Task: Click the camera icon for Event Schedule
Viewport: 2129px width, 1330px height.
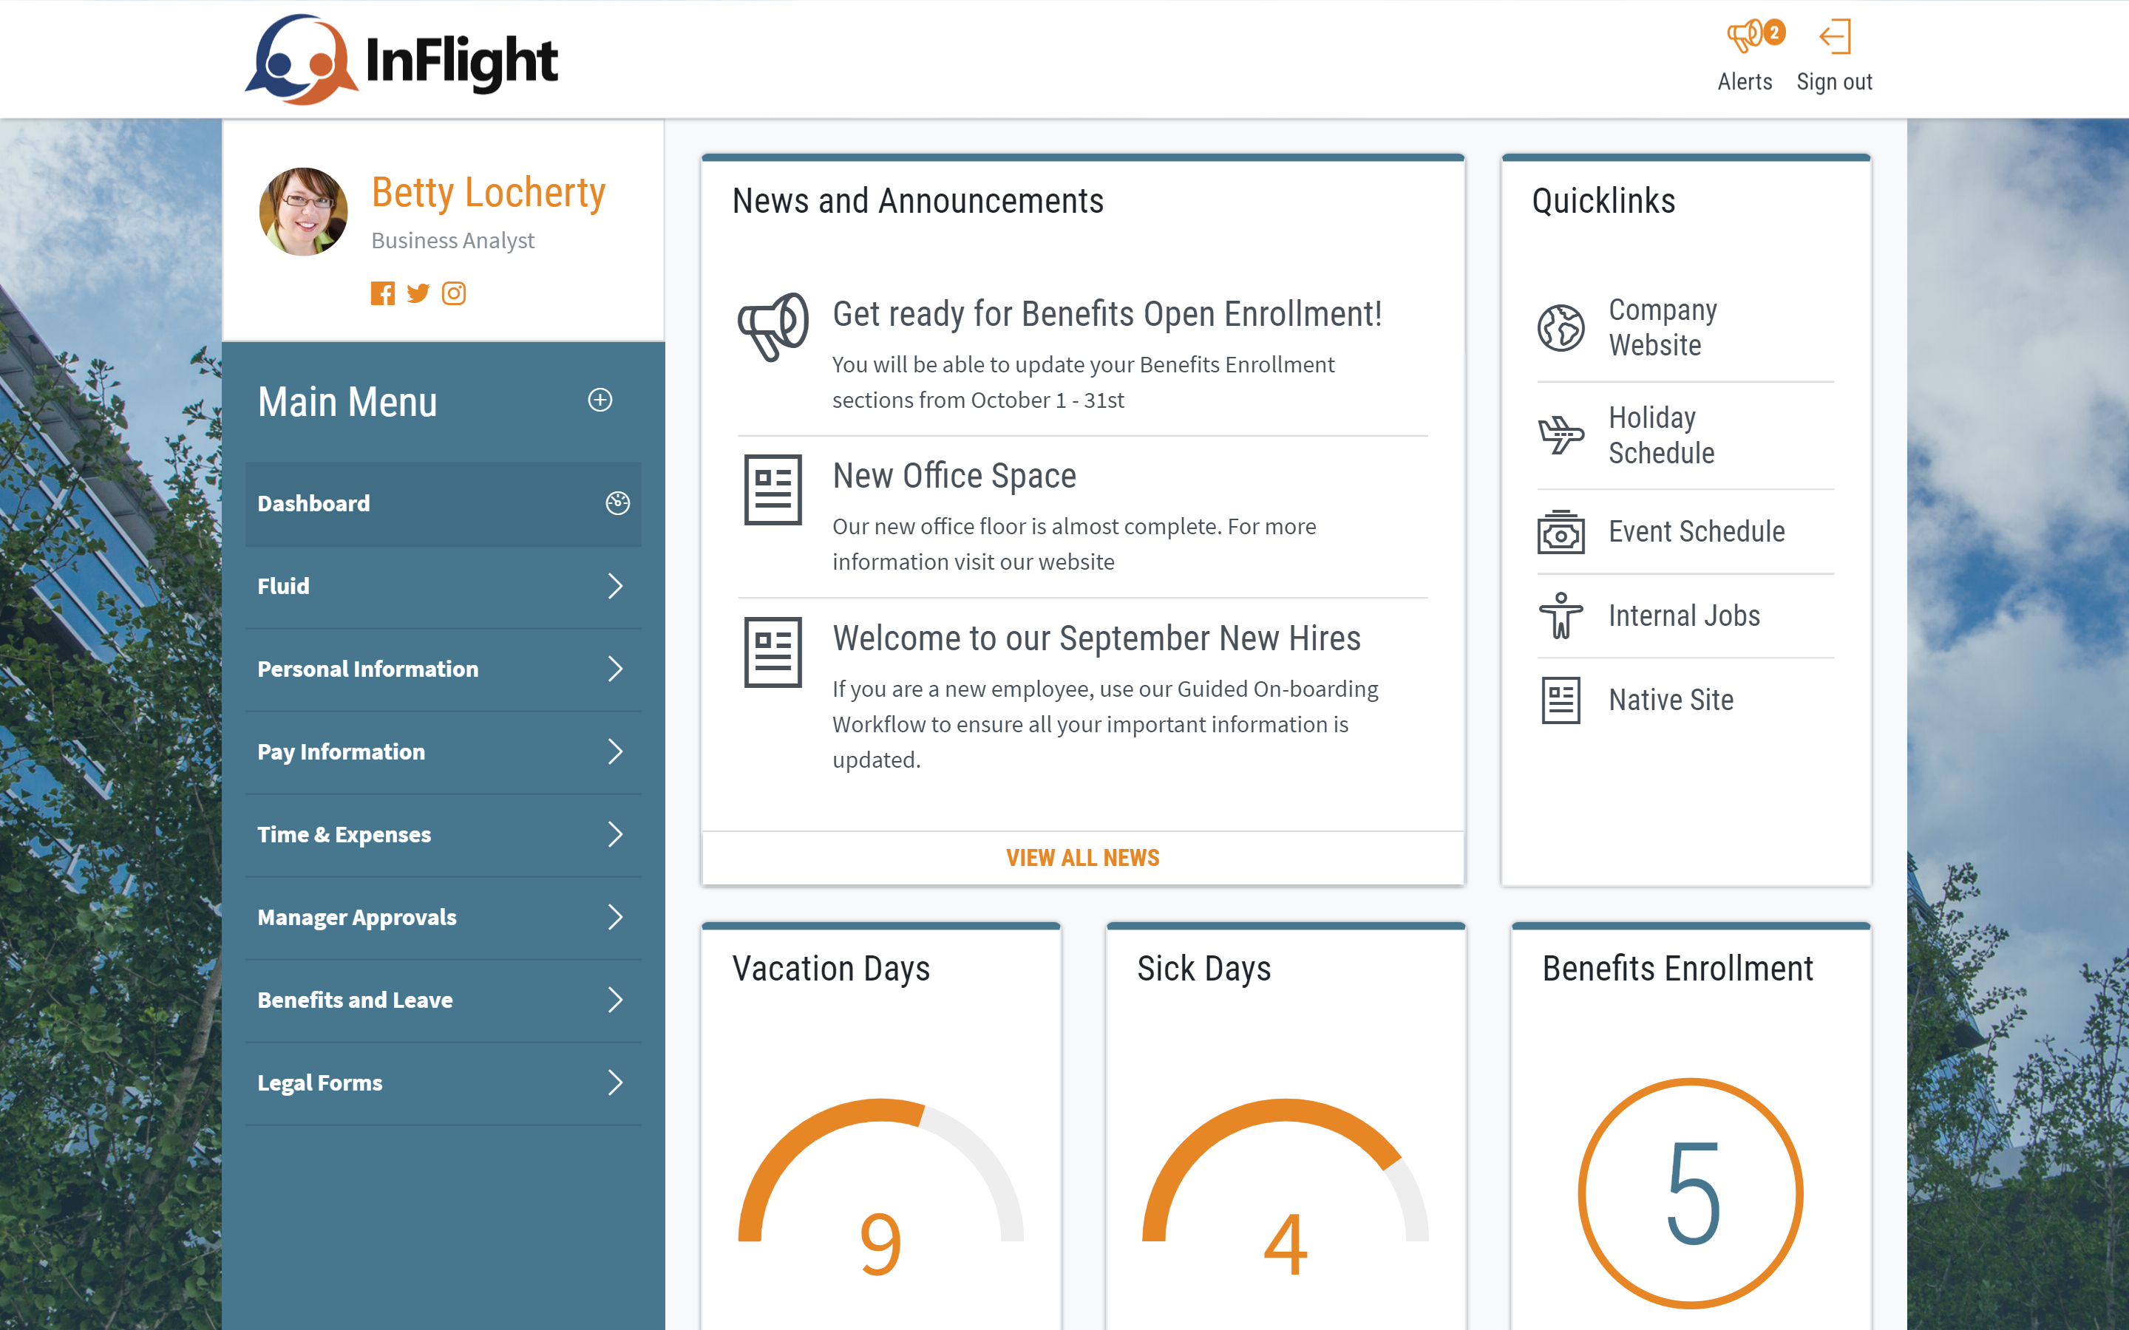Action: click(x=1561, y=531)
